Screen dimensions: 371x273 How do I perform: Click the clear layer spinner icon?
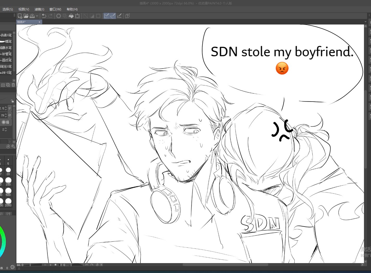click(x=59, y=16)
